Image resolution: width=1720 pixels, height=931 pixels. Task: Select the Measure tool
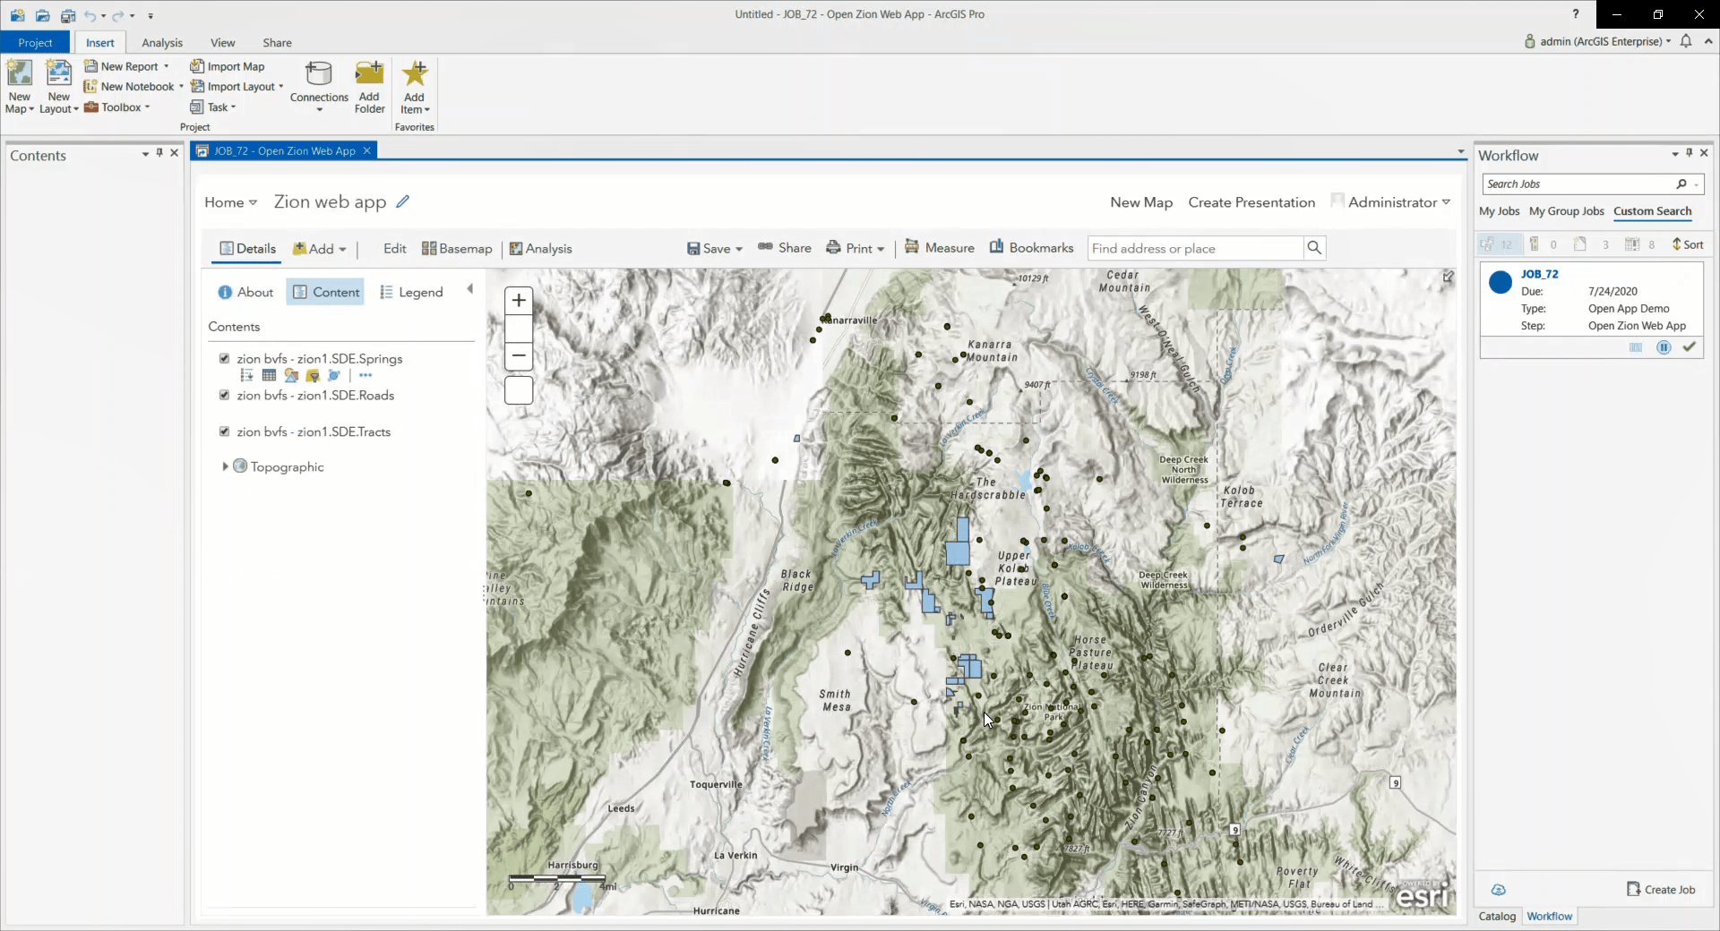(x=940, y=248)
